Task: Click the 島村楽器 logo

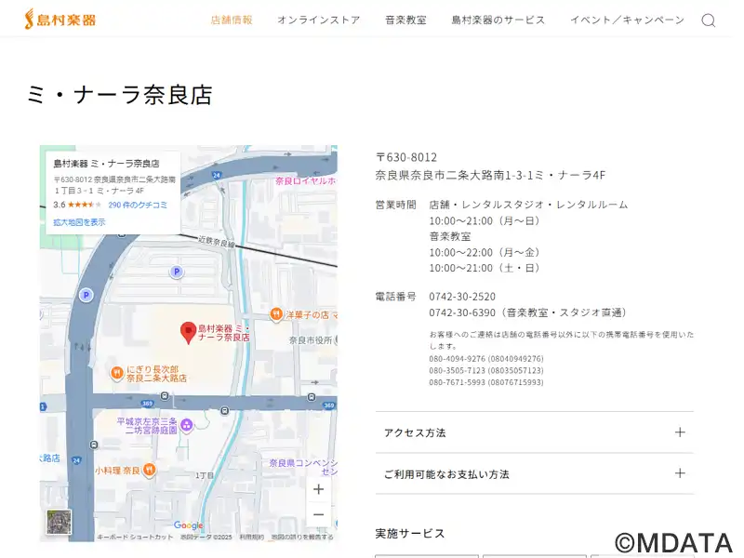Action: 60,19
